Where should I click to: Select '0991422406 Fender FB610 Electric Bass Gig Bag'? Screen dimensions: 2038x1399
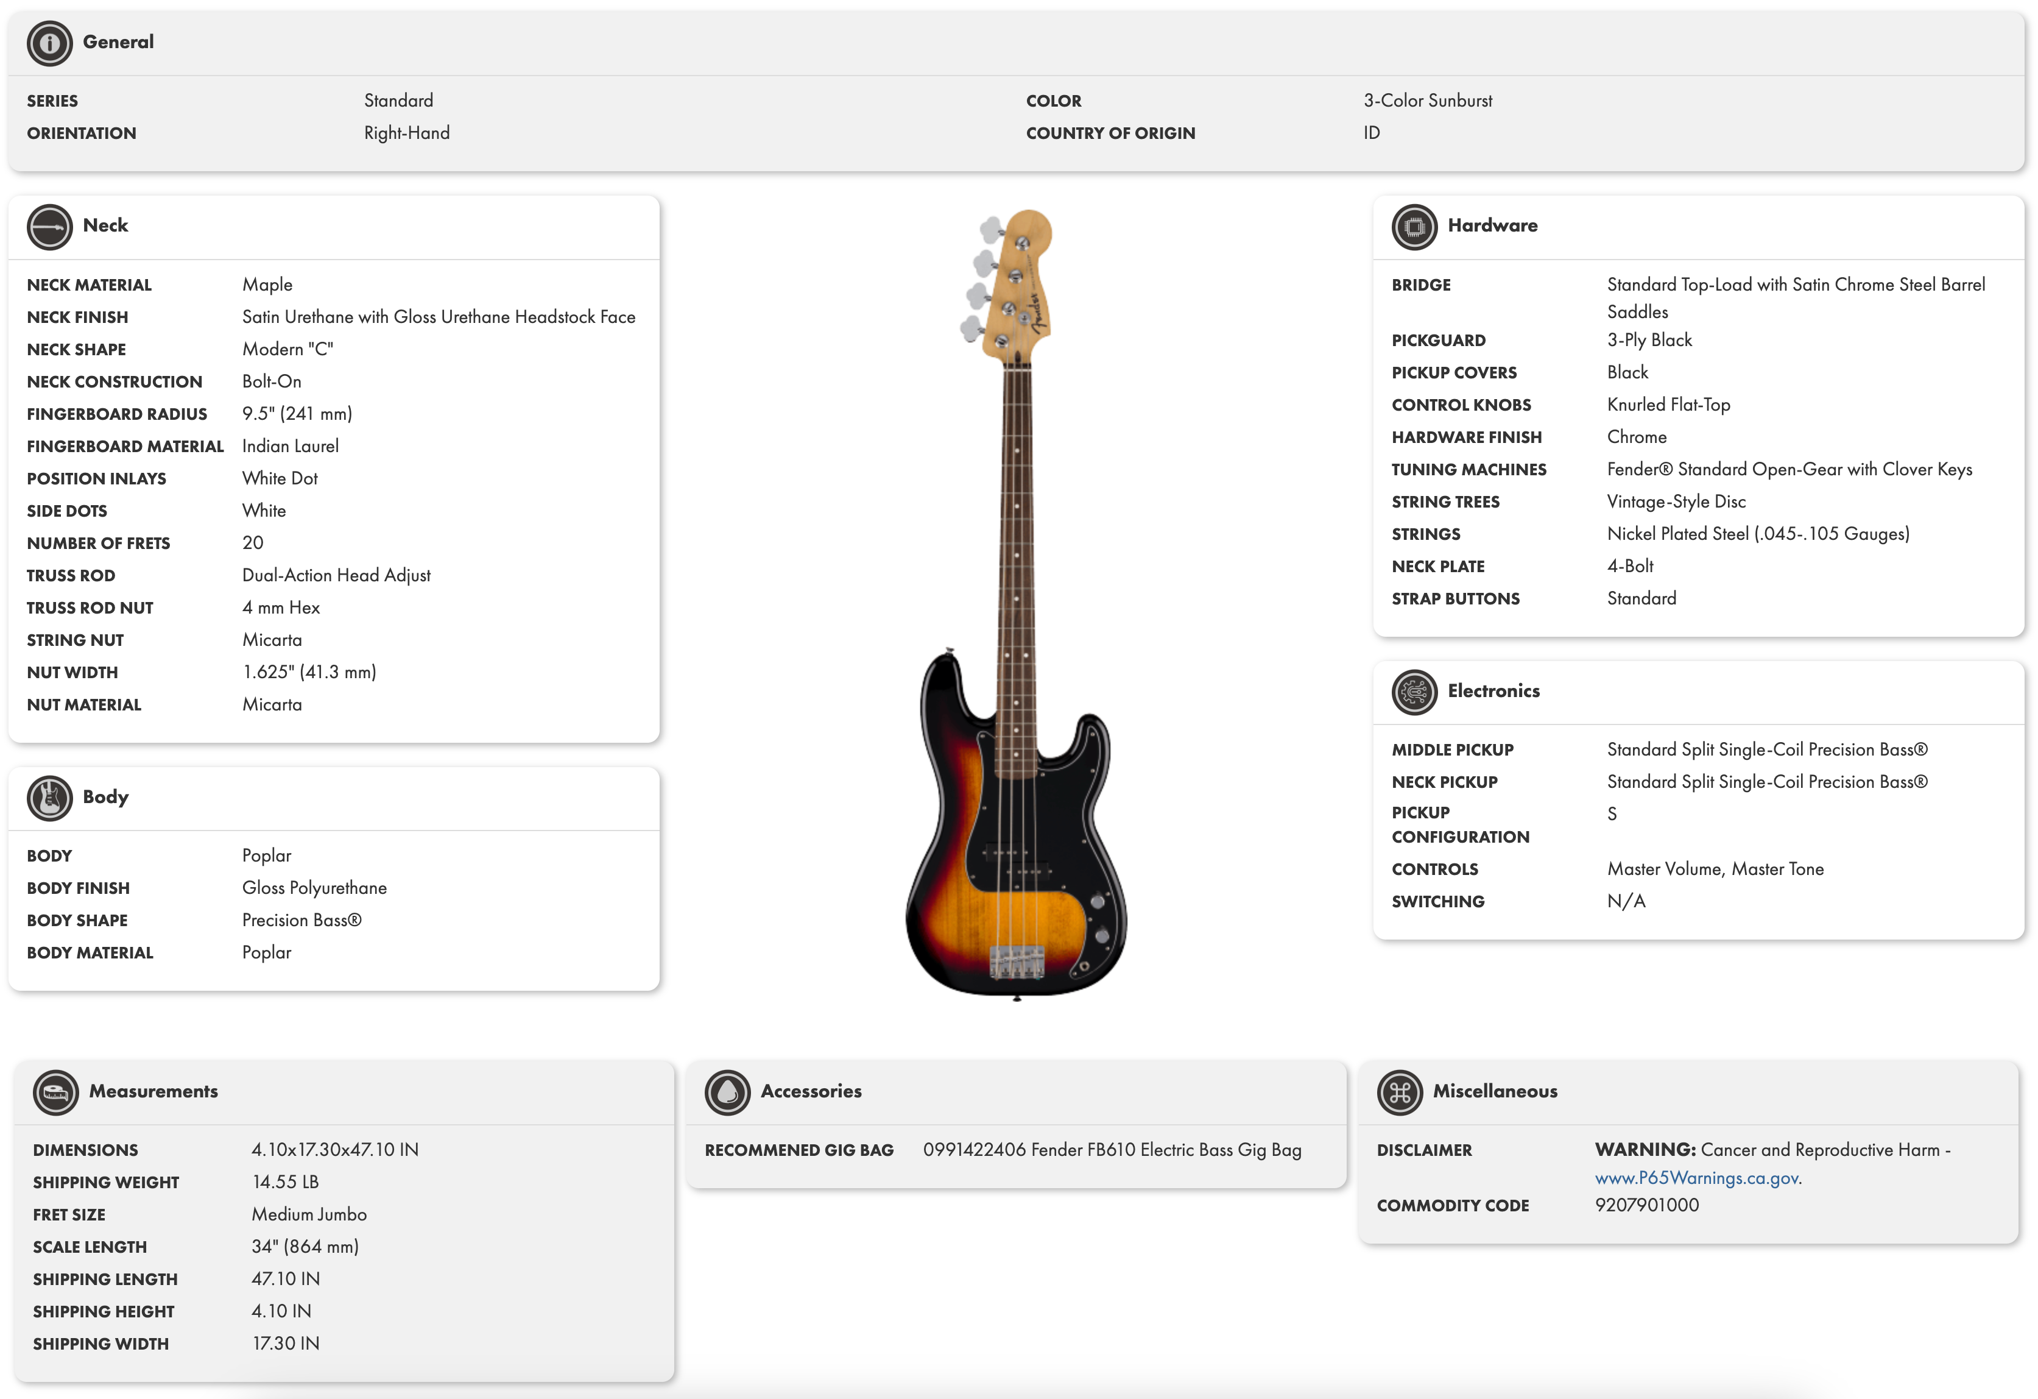click(x=1112, y=1149)
